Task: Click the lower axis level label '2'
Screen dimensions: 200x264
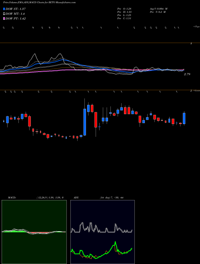Action: (191, 91)
